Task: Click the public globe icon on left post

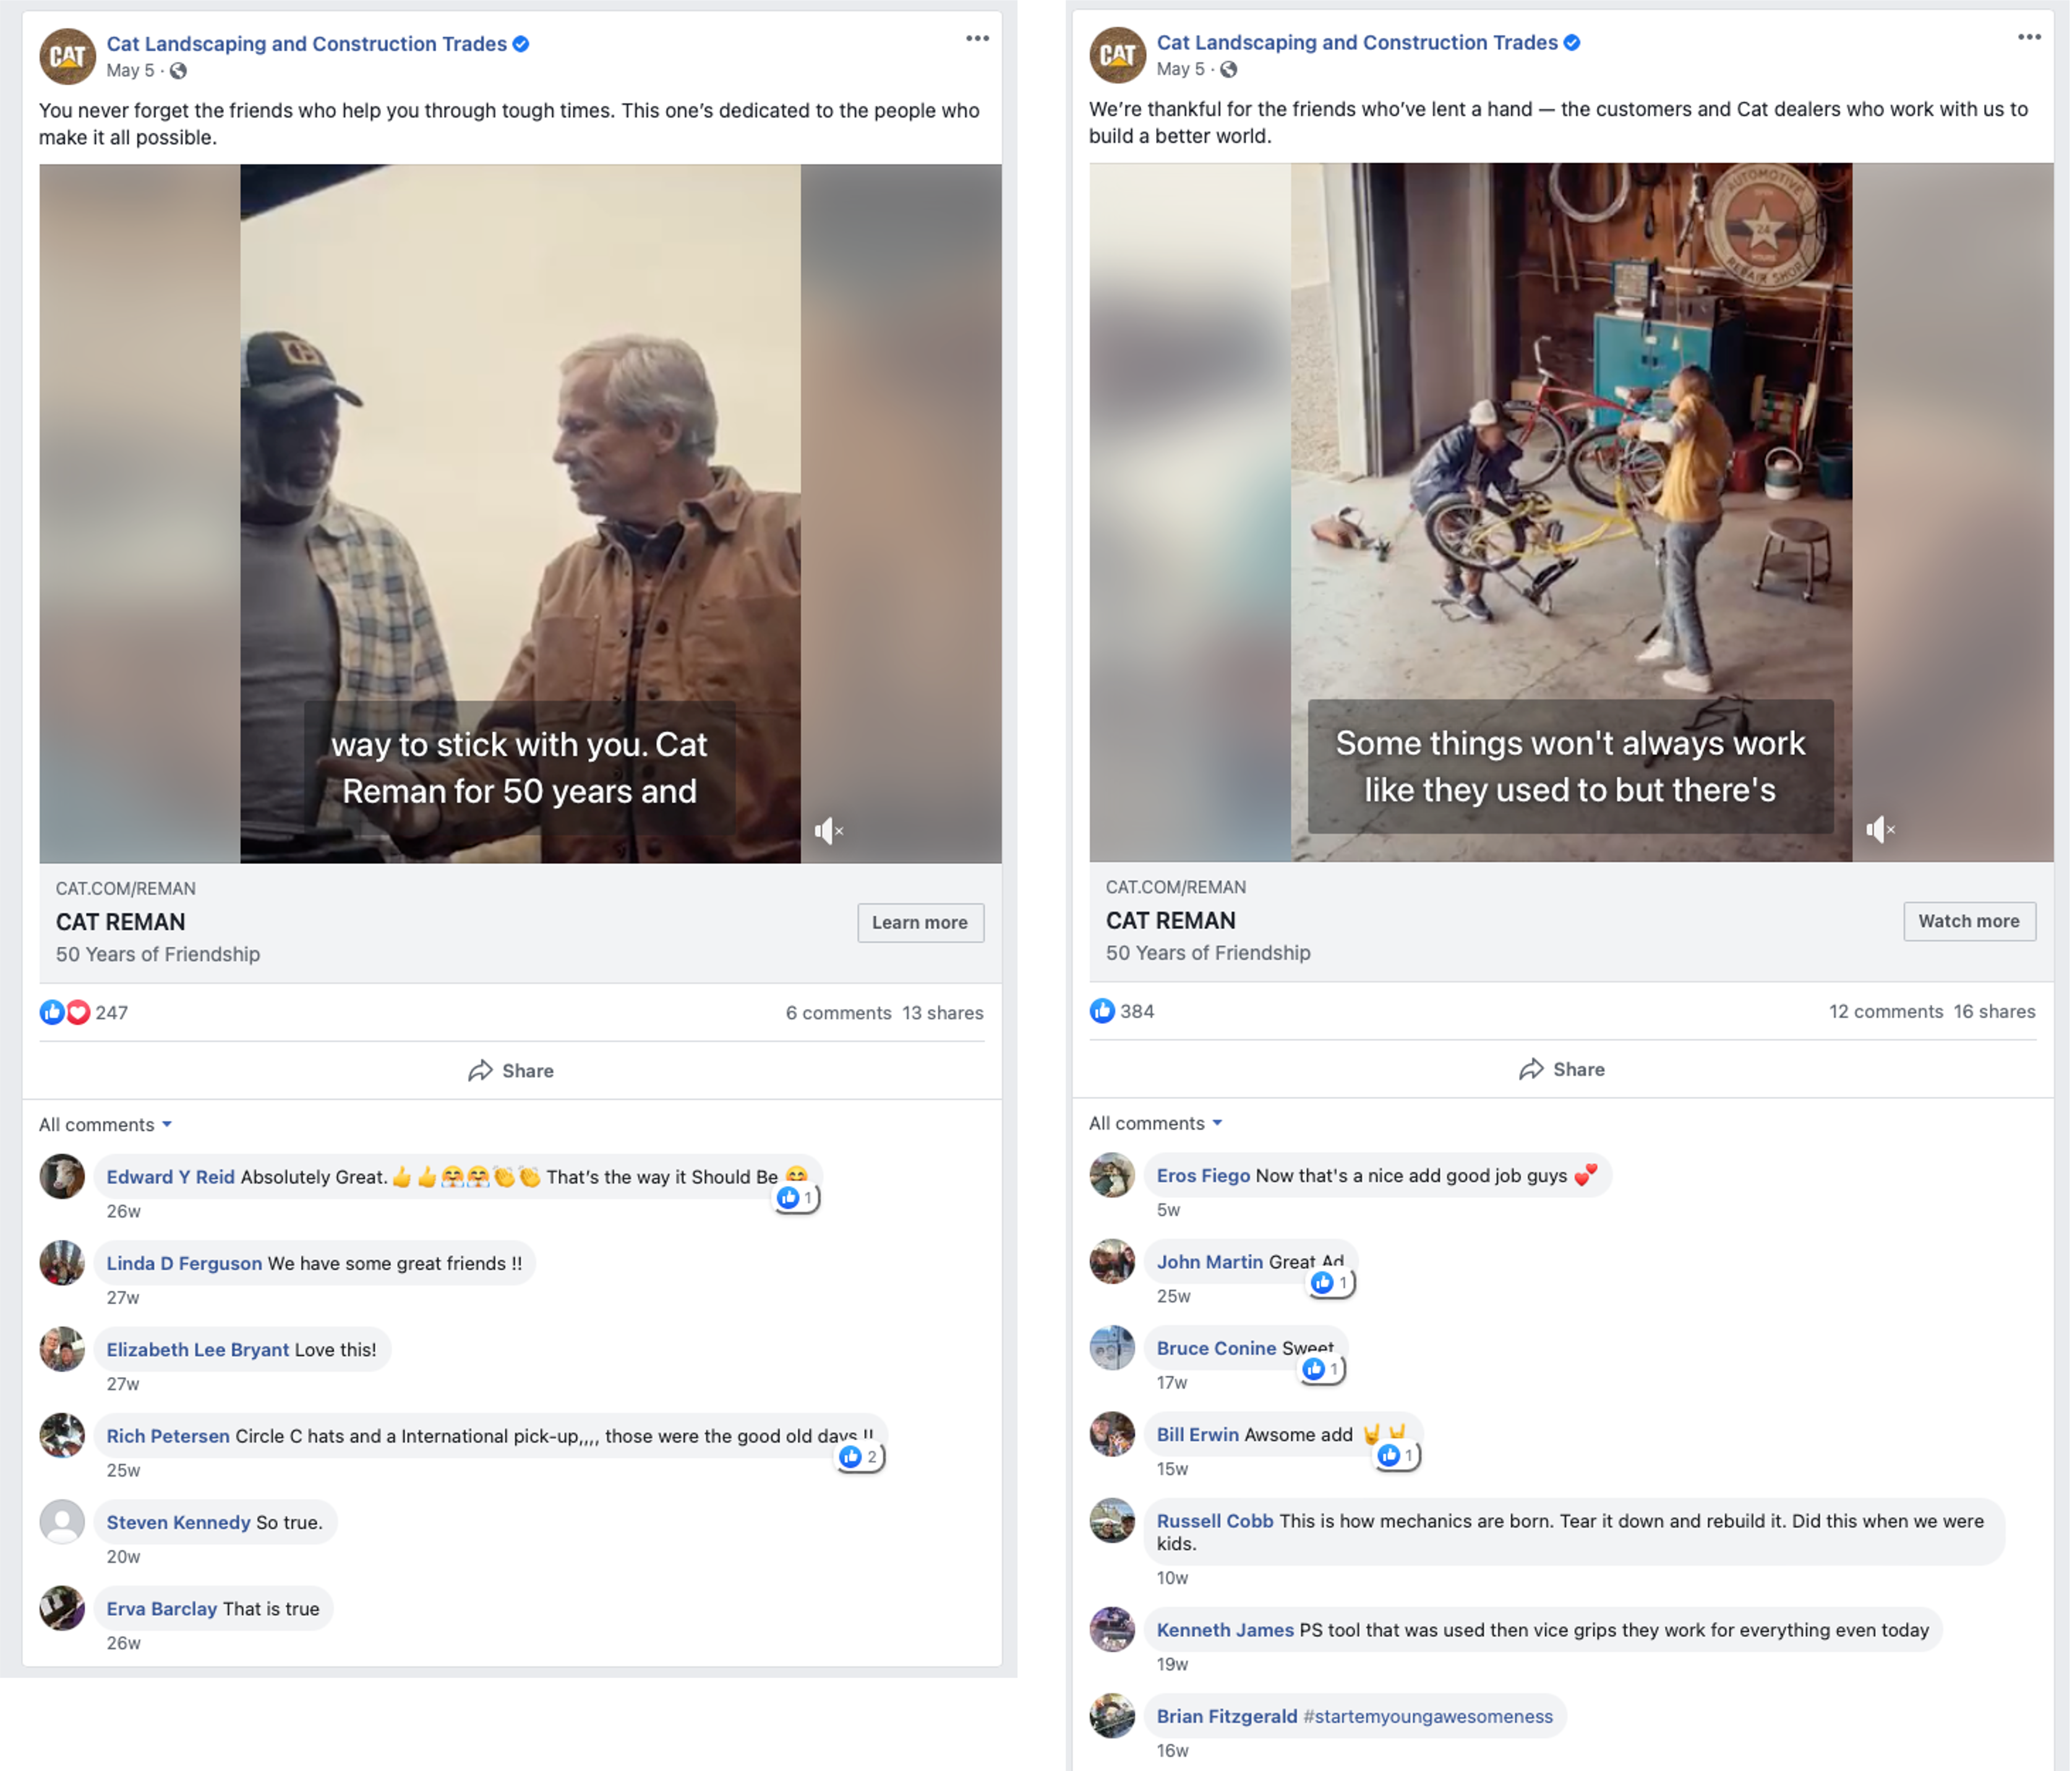Action: [178, 71]
